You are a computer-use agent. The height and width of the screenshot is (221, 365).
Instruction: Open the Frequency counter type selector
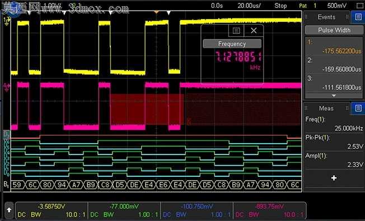coord(232,44)
